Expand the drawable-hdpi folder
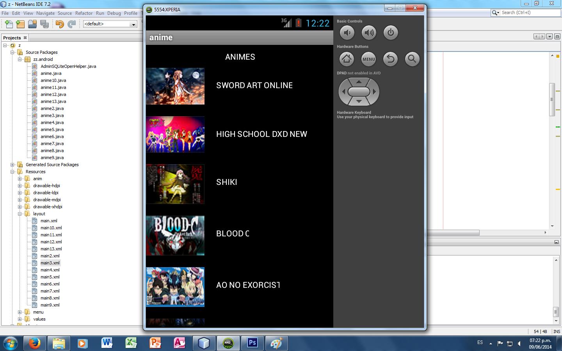Viewport: 562px width, 351px height. pos(20,186)
